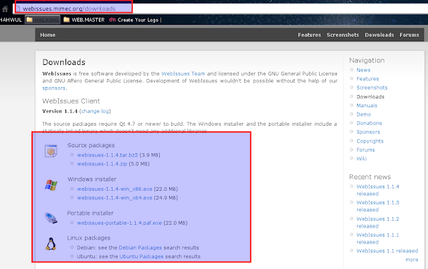This screenshot has height=269, width=428.
Task: Go to Home in the site menu
Action: [x=47, y=35]
